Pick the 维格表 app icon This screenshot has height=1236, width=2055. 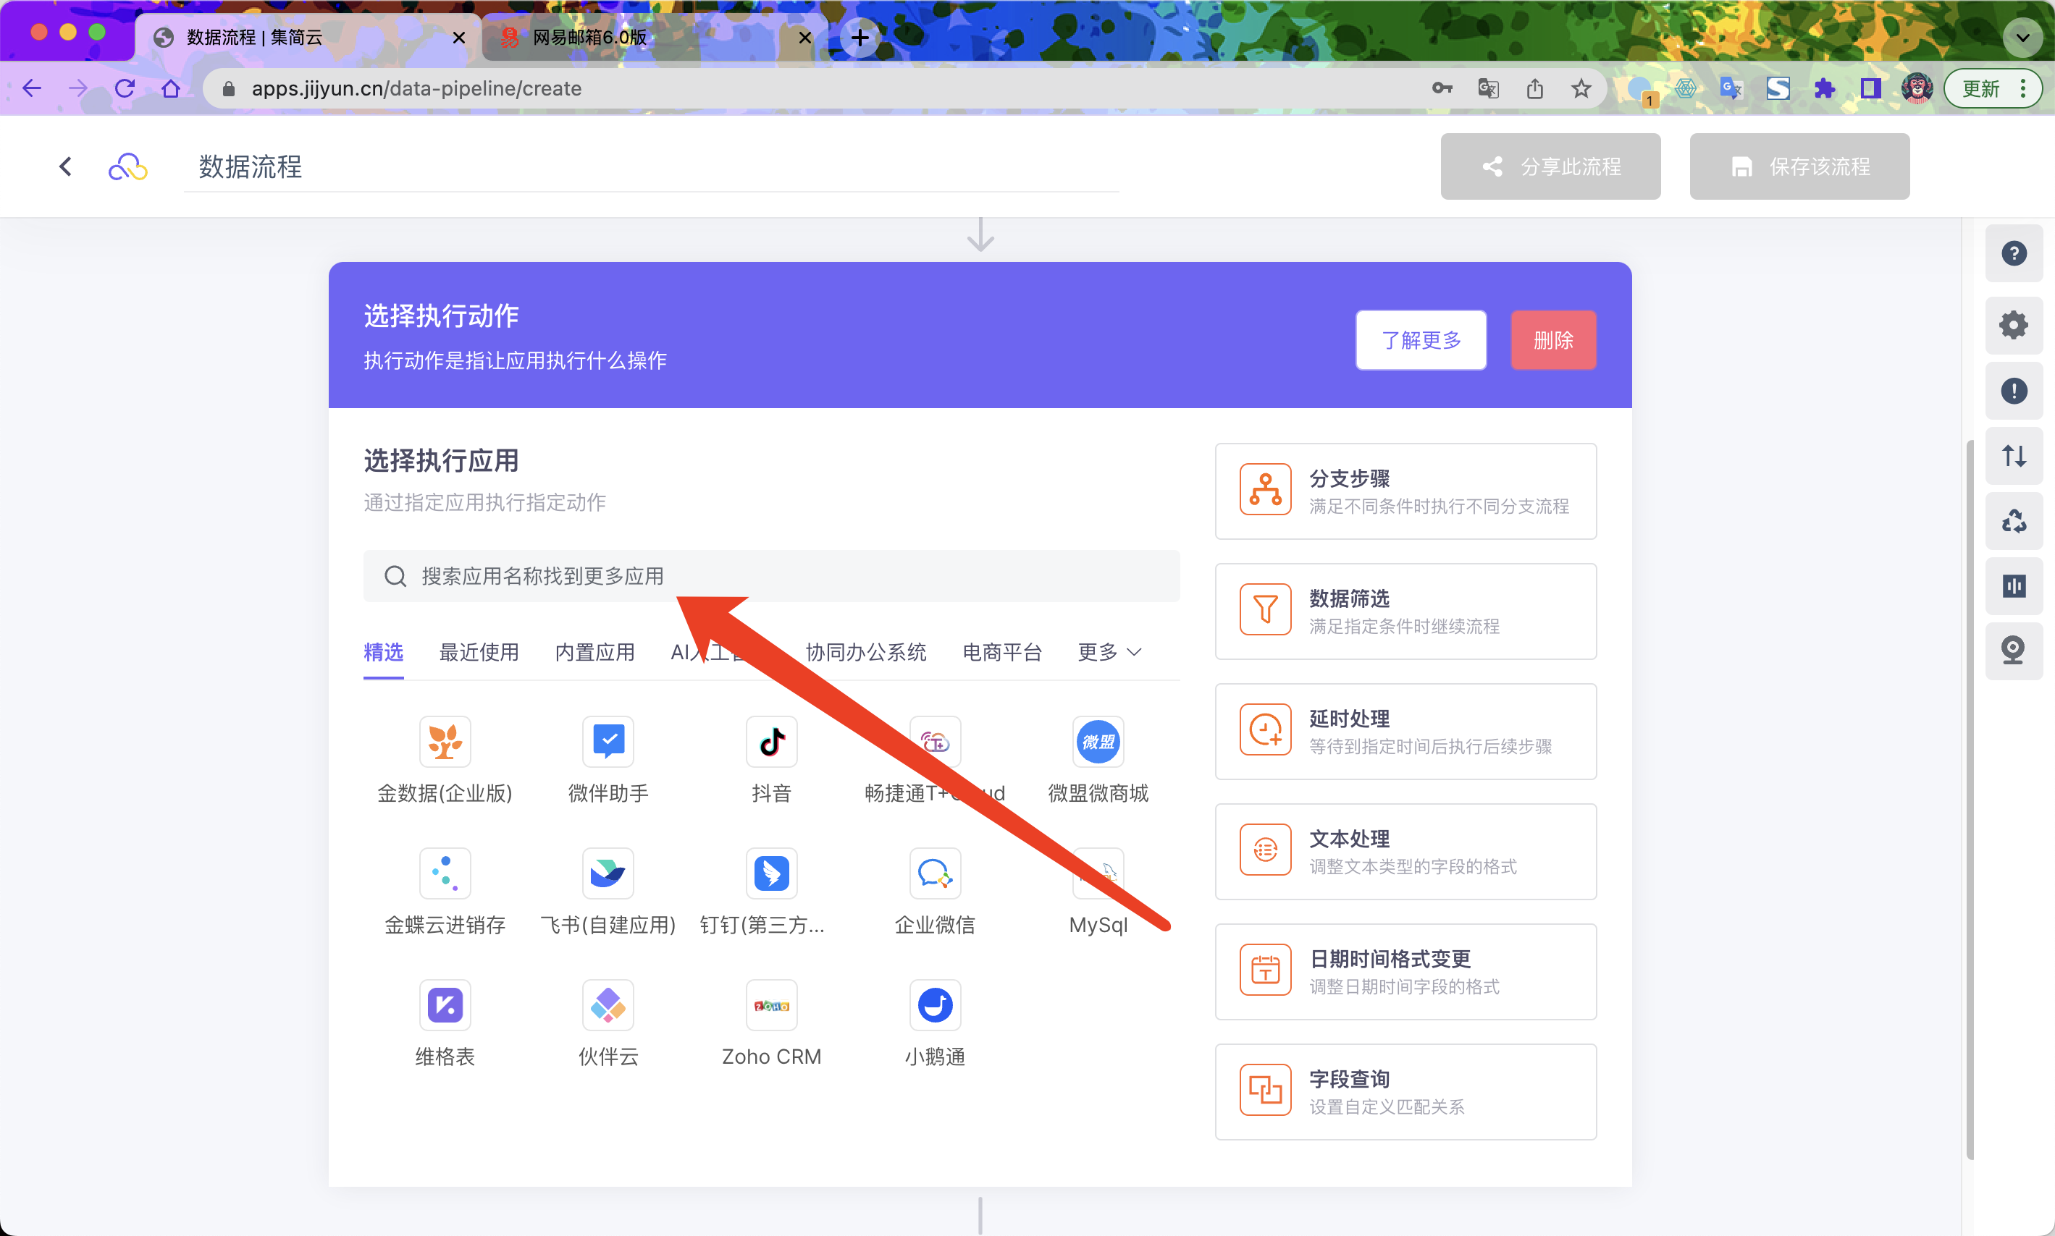444,1004
